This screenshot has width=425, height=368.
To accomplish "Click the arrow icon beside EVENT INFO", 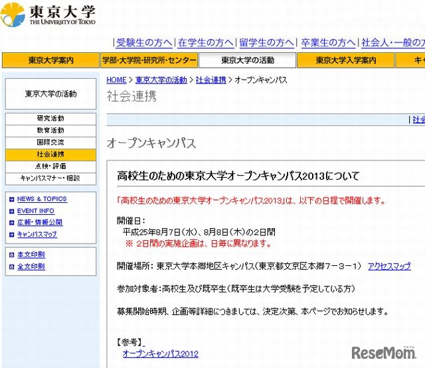I will [x=12, y=212].
